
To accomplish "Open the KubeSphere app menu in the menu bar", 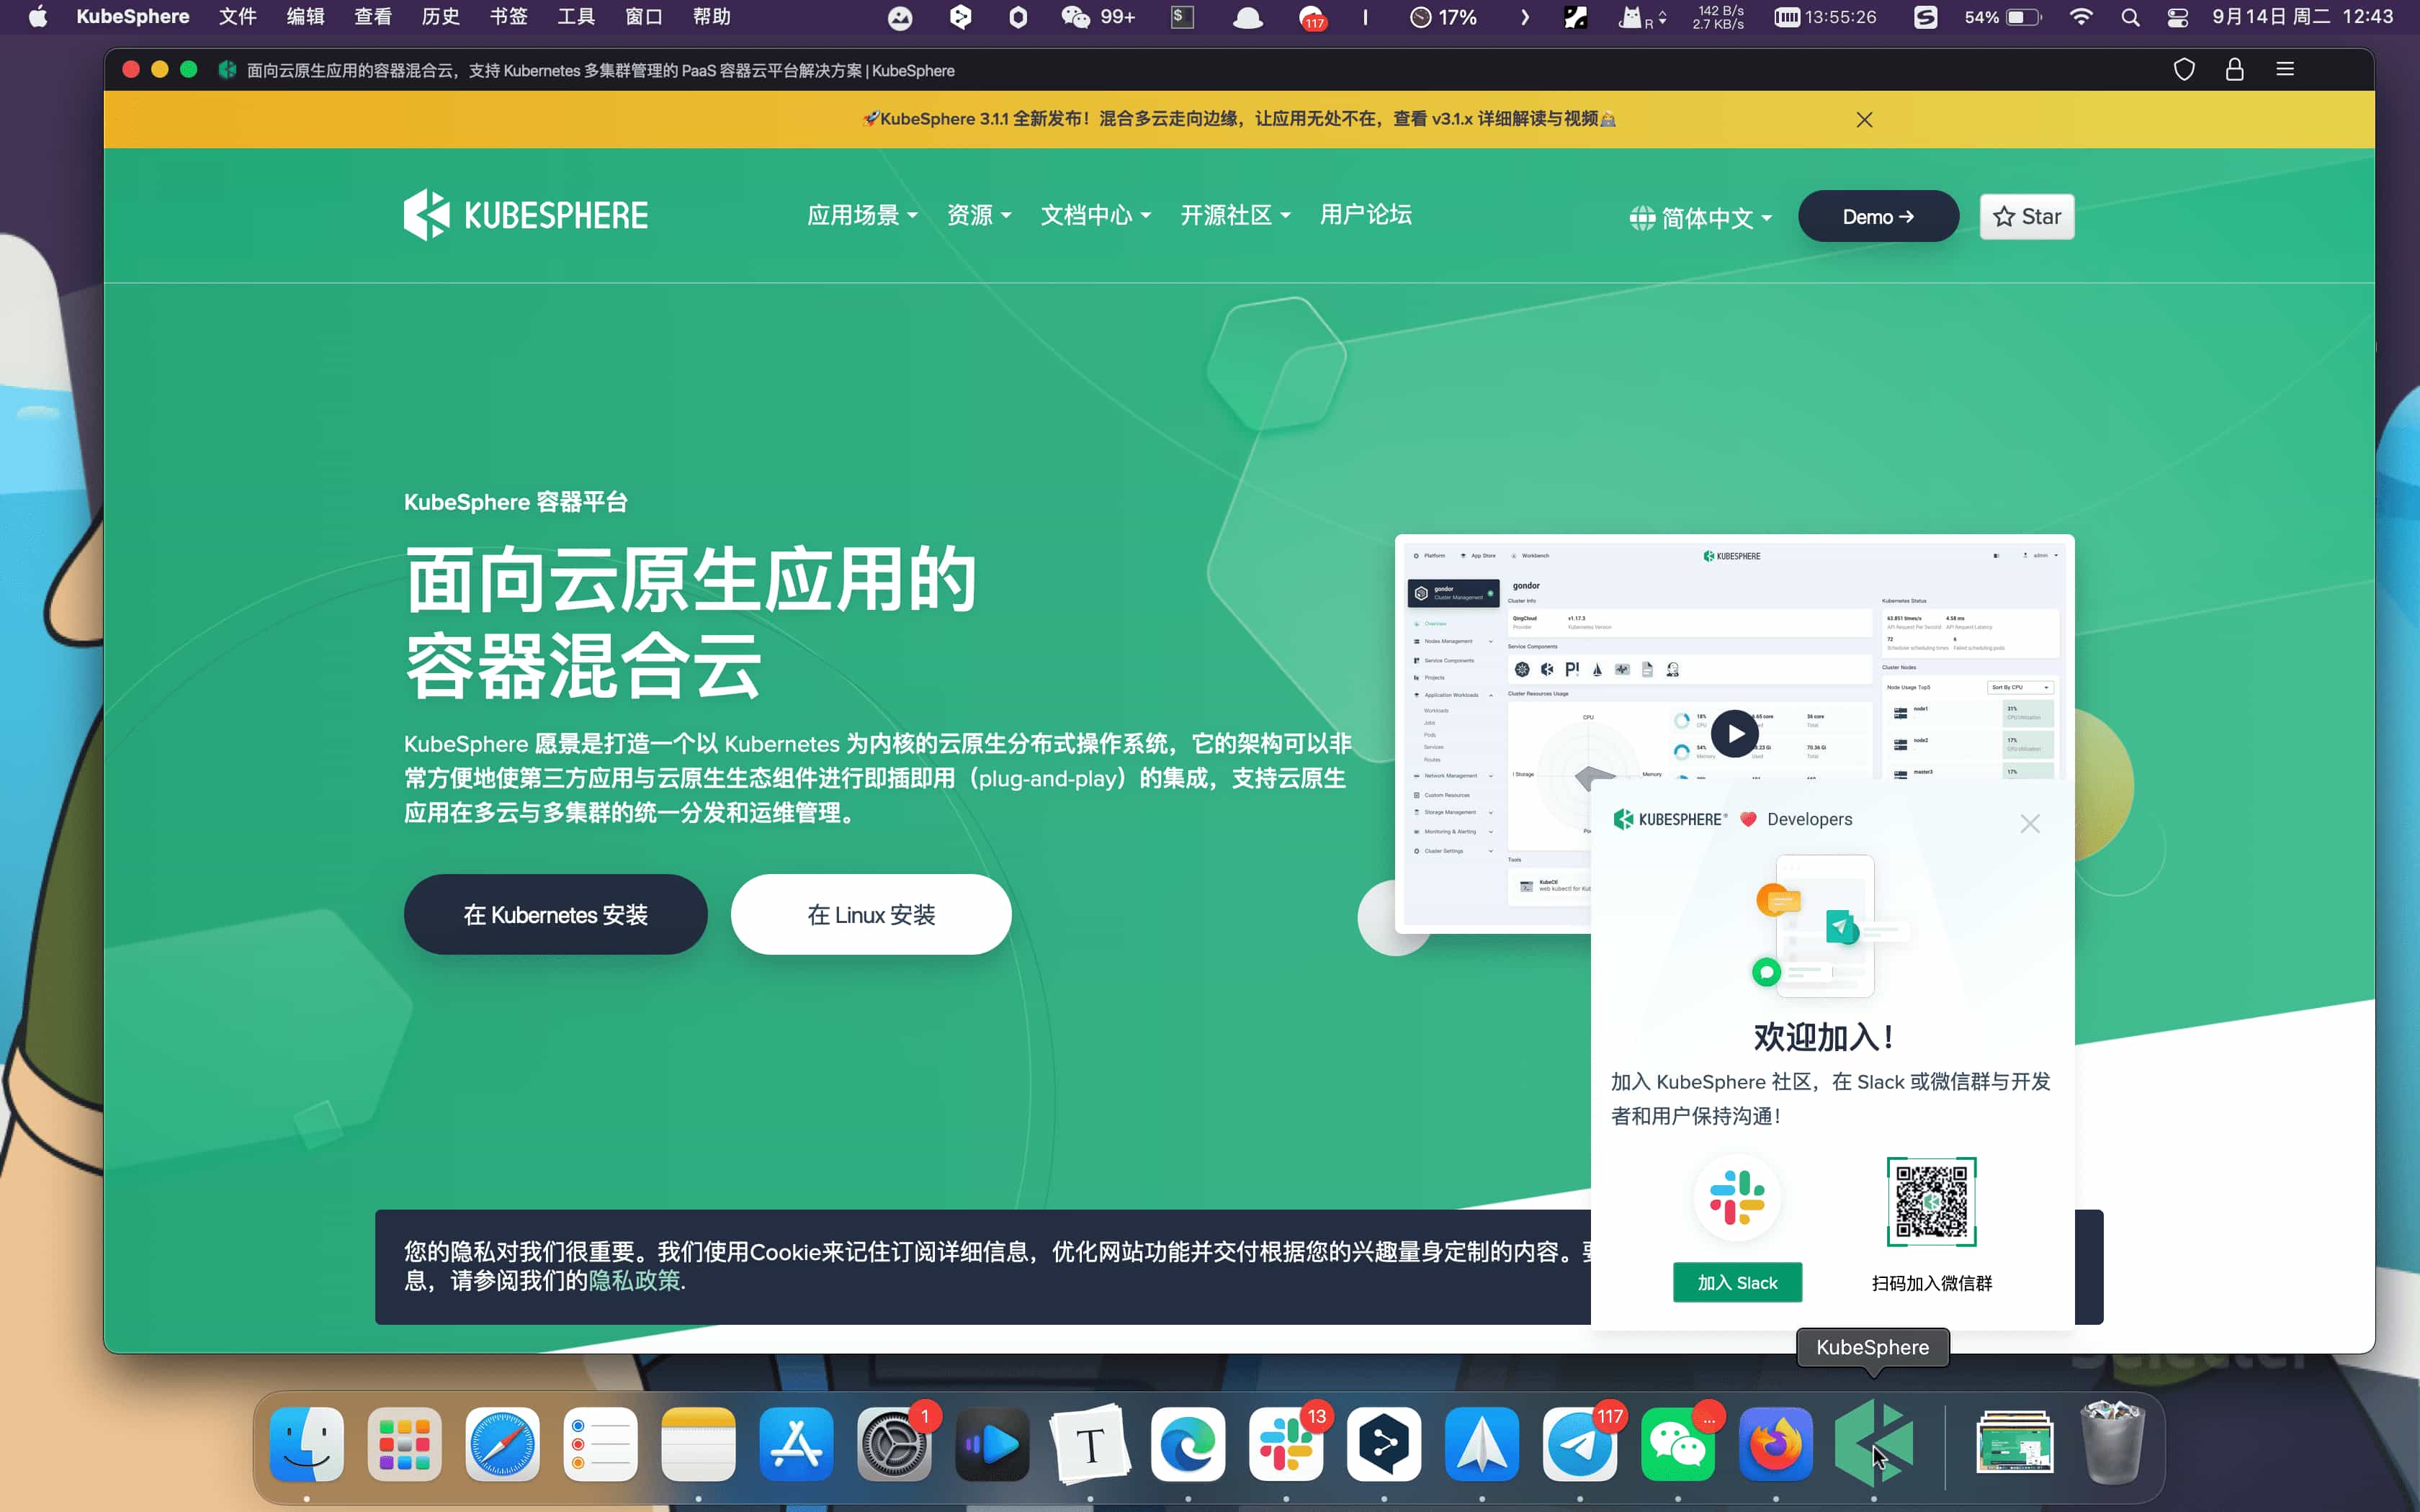I will click(x=133, y=17).
